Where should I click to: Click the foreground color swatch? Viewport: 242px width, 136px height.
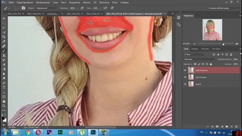point(3,118)
